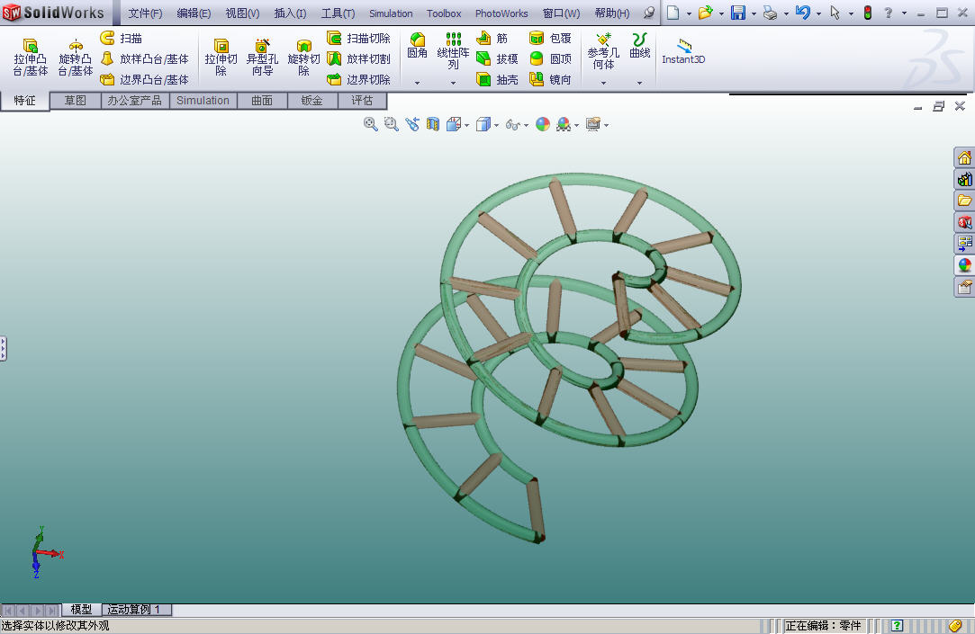Open the 插入(I) menu

click(290, 13)
